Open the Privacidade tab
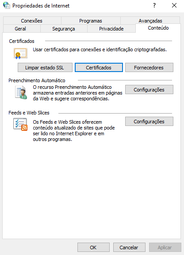The image size is (184, 255). coord(111,29)
